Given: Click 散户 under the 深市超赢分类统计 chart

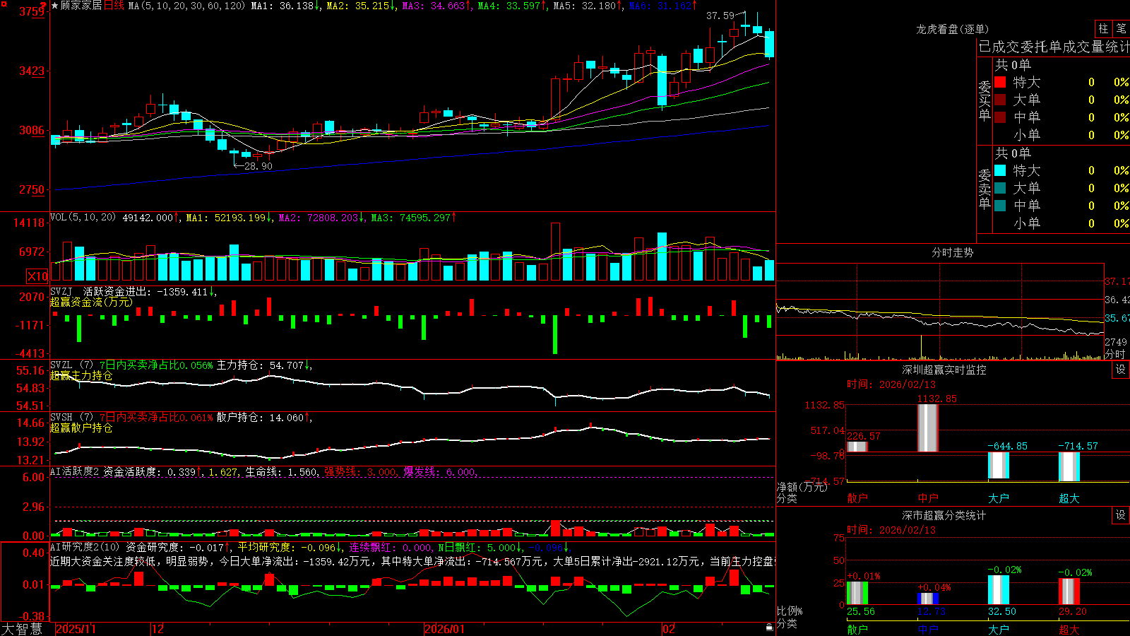Looking at the screenshot, I should point(857,629).
